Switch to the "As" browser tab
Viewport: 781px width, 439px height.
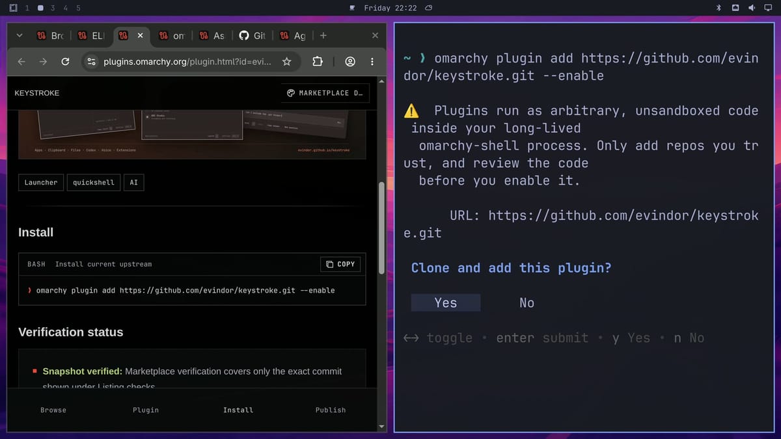click(212, 36)
